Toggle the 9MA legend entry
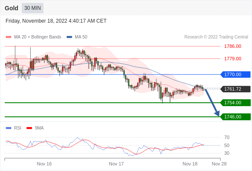252x171 pixels. point(35,128)
